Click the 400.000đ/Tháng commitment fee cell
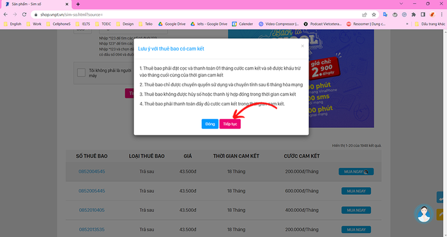 click(x=301, y=210)
